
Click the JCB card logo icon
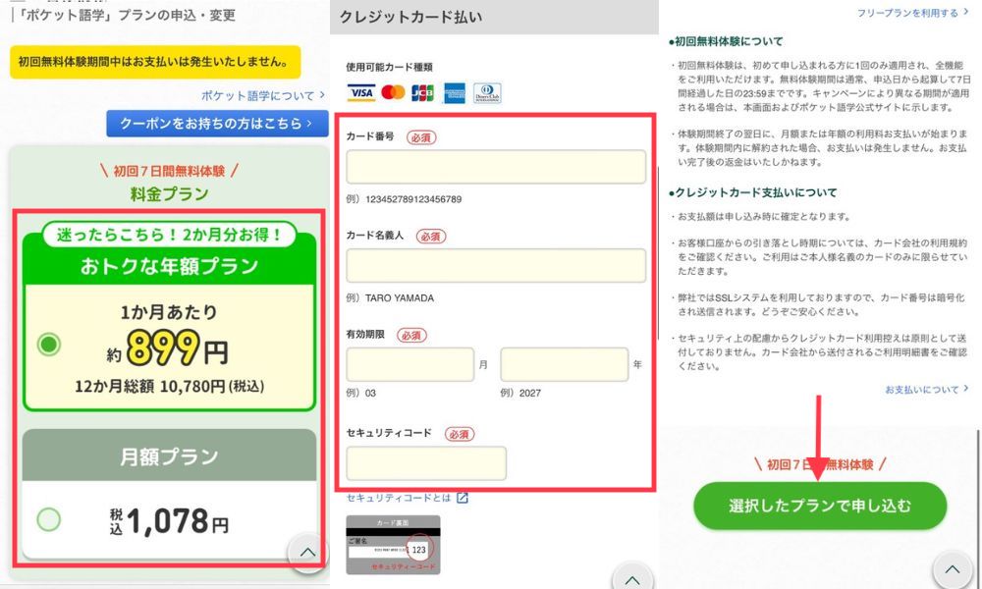423,93
